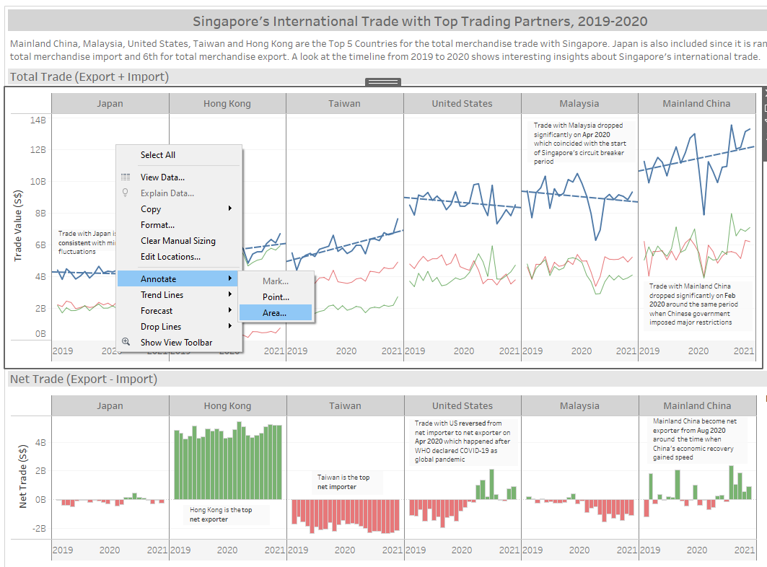Viewport: 767px width, 567px height.
Task: Click Mark... in the Annotate submenu
Action: tap(275, 281)
